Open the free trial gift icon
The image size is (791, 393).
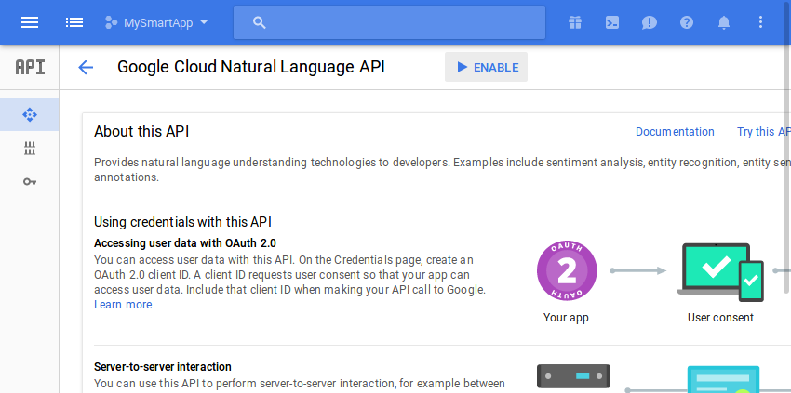click(x=574, y=22)
